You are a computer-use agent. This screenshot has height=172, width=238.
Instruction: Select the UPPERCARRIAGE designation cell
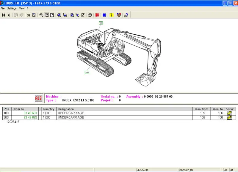coord(124,113)
